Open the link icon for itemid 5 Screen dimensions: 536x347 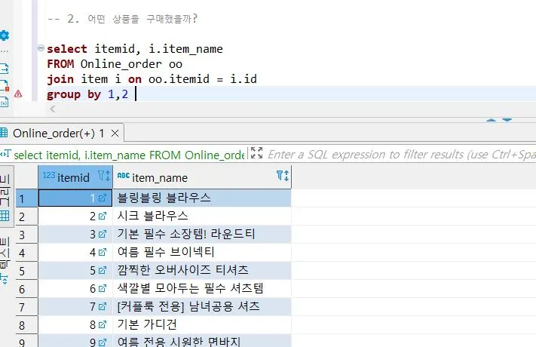click(103, 270)
